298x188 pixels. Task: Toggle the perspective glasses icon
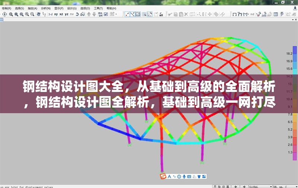point(82,14)
